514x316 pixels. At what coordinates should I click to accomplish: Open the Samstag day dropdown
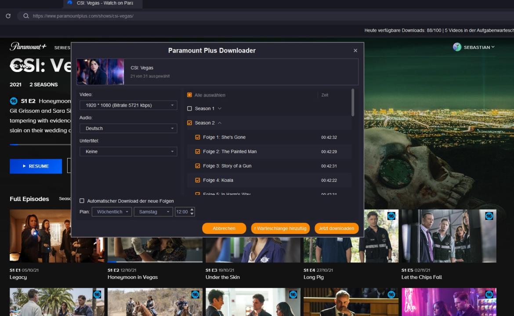coord(153,212)
